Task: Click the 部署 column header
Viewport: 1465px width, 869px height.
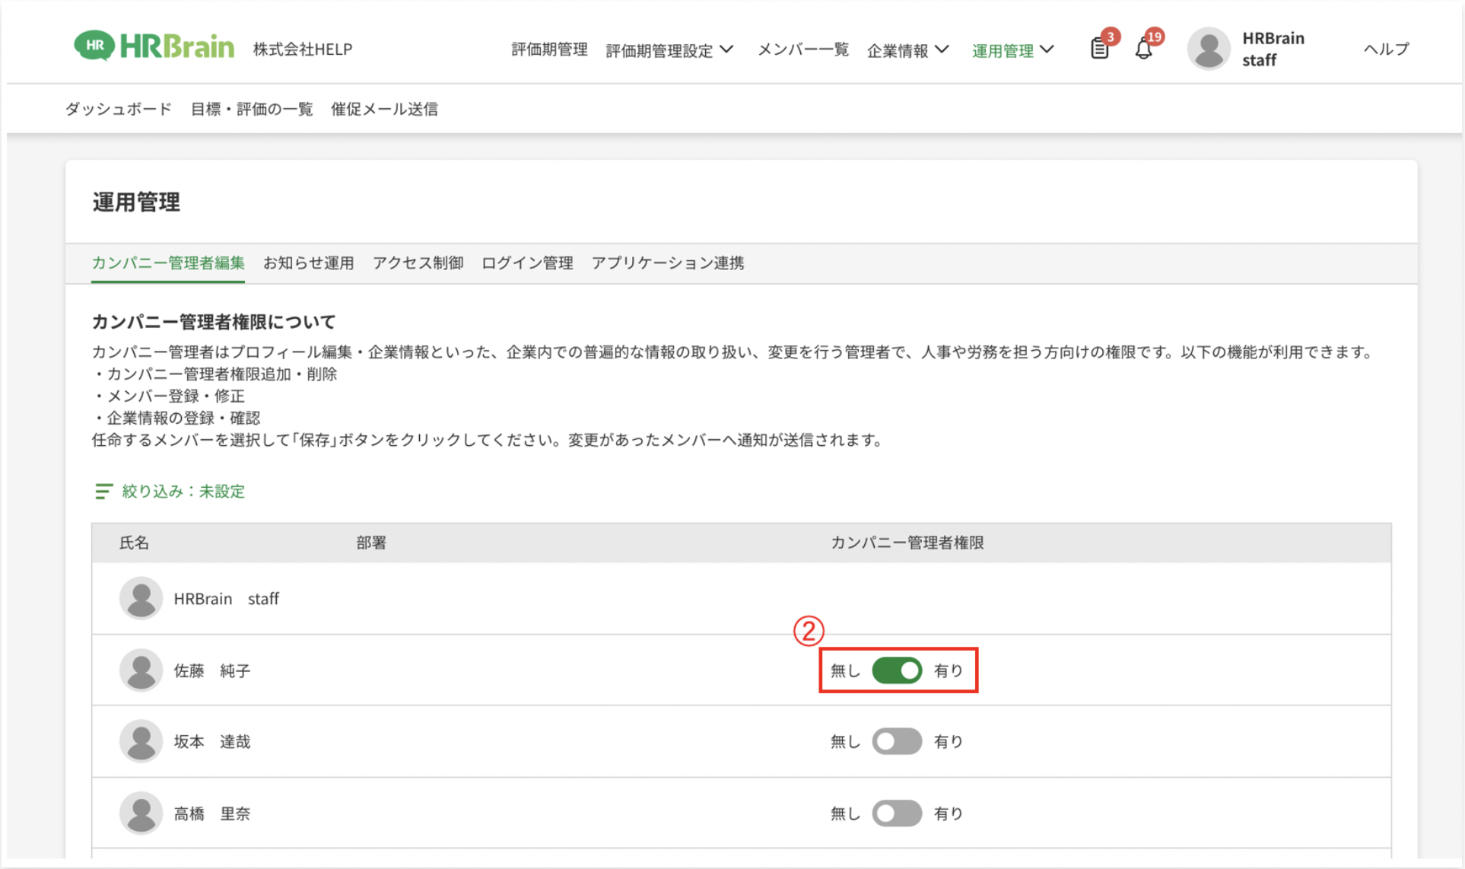Action: [371, 543]
